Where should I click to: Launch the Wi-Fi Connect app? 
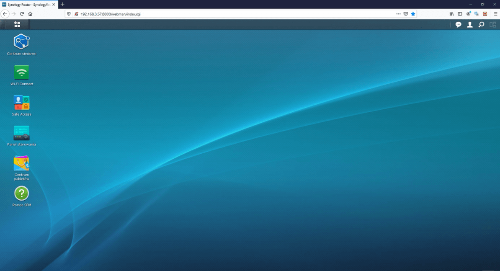[x=21, y=72]
